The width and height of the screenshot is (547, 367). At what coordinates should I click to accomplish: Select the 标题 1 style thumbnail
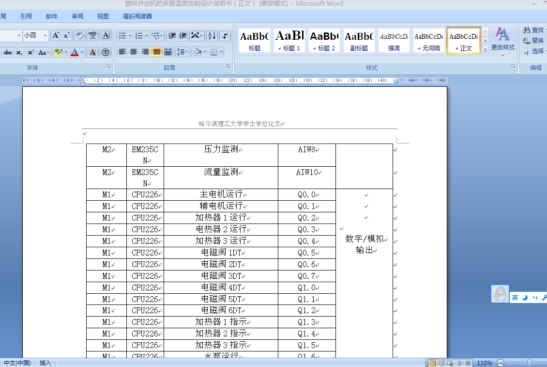pyautogui.click(x=289, y=40)
